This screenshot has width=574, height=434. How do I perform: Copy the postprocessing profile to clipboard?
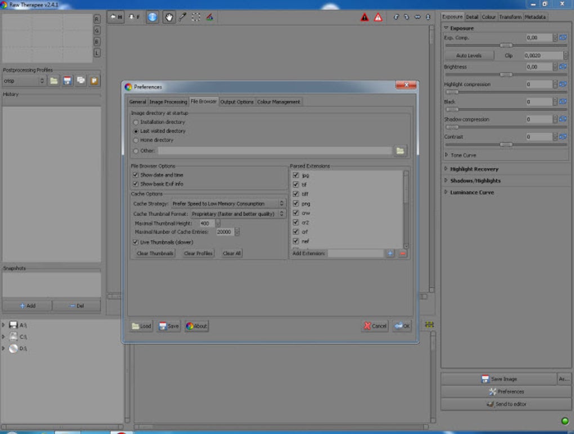(x=81, y=80)
